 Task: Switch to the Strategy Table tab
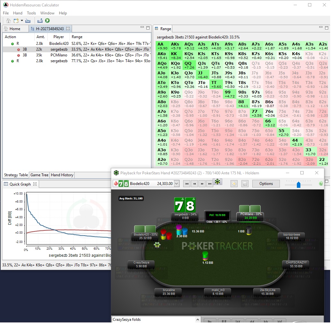pyautogui.click(x=16, y=175)
